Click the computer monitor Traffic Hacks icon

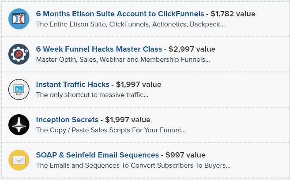tap(19, 90)
